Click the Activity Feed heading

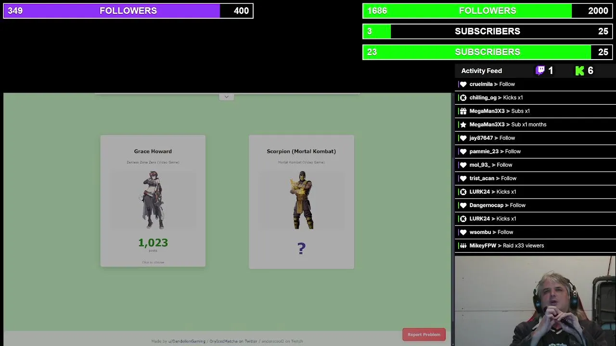click(x=481, y=71)
